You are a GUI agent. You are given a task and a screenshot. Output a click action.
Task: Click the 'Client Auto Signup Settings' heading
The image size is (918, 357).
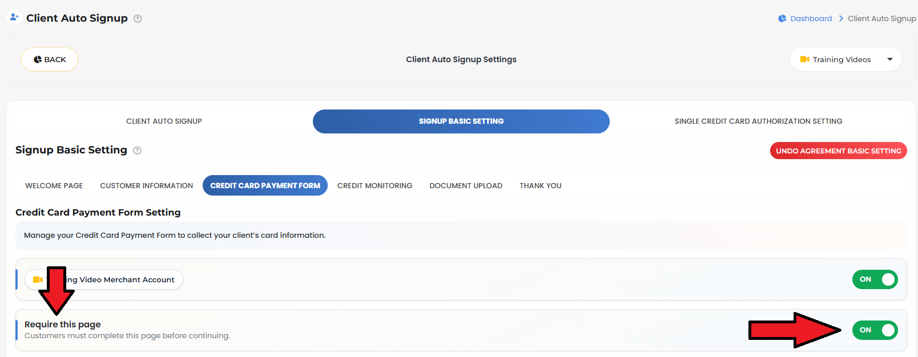(x=461, y=59)
